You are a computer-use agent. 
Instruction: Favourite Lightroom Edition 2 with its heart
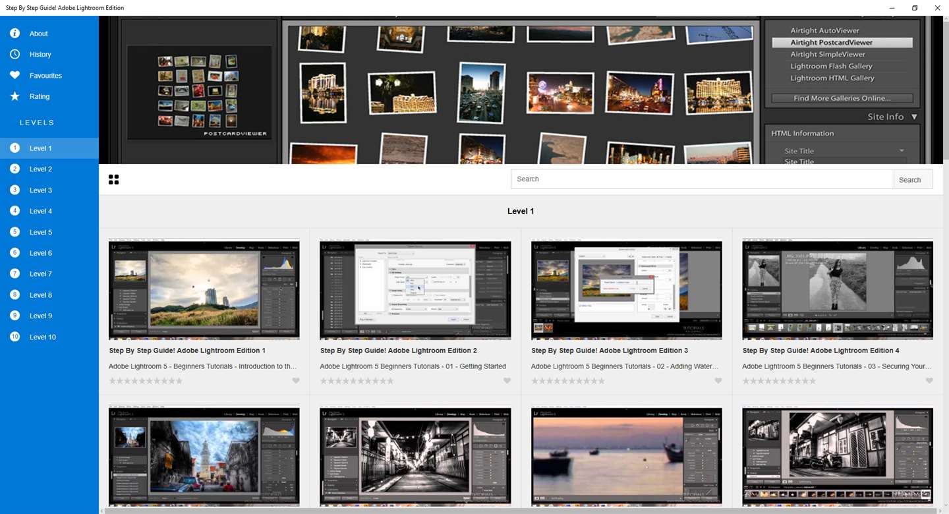[507, 381]
